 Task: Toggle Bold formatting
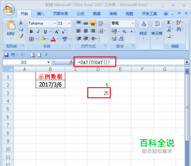[x=31, y=32]
